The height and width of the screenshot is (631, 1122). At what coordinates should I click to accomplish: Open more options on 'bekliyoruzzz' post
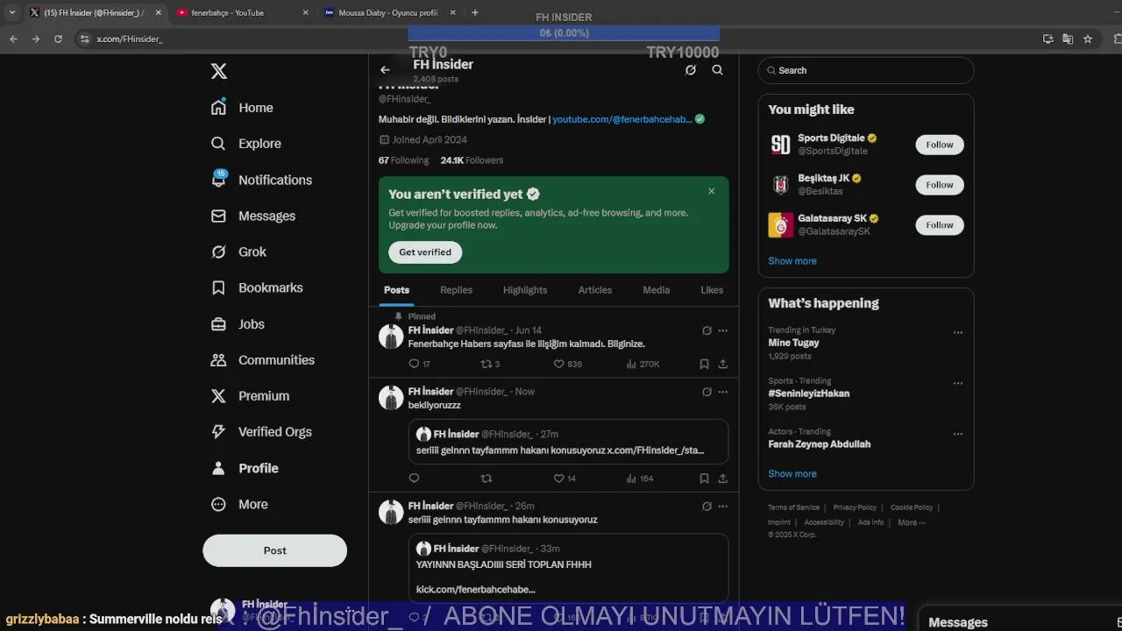(723, 392)
